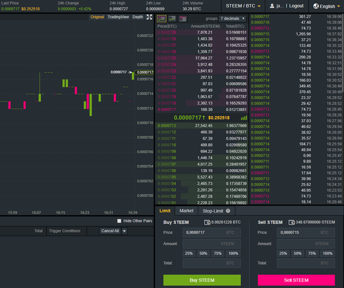Select bid order at price 0.0000707
344x288 pixels.
click(202, 164)
